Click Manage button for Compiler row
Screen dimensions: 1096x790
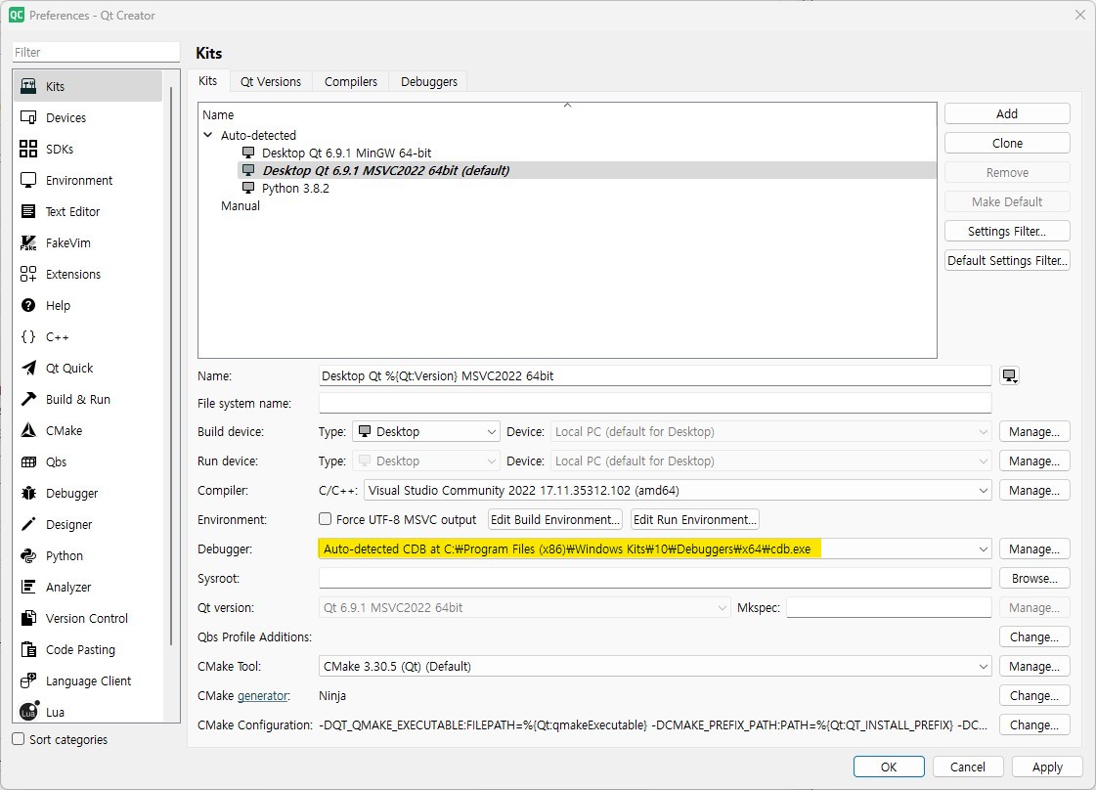point(1034,490)
